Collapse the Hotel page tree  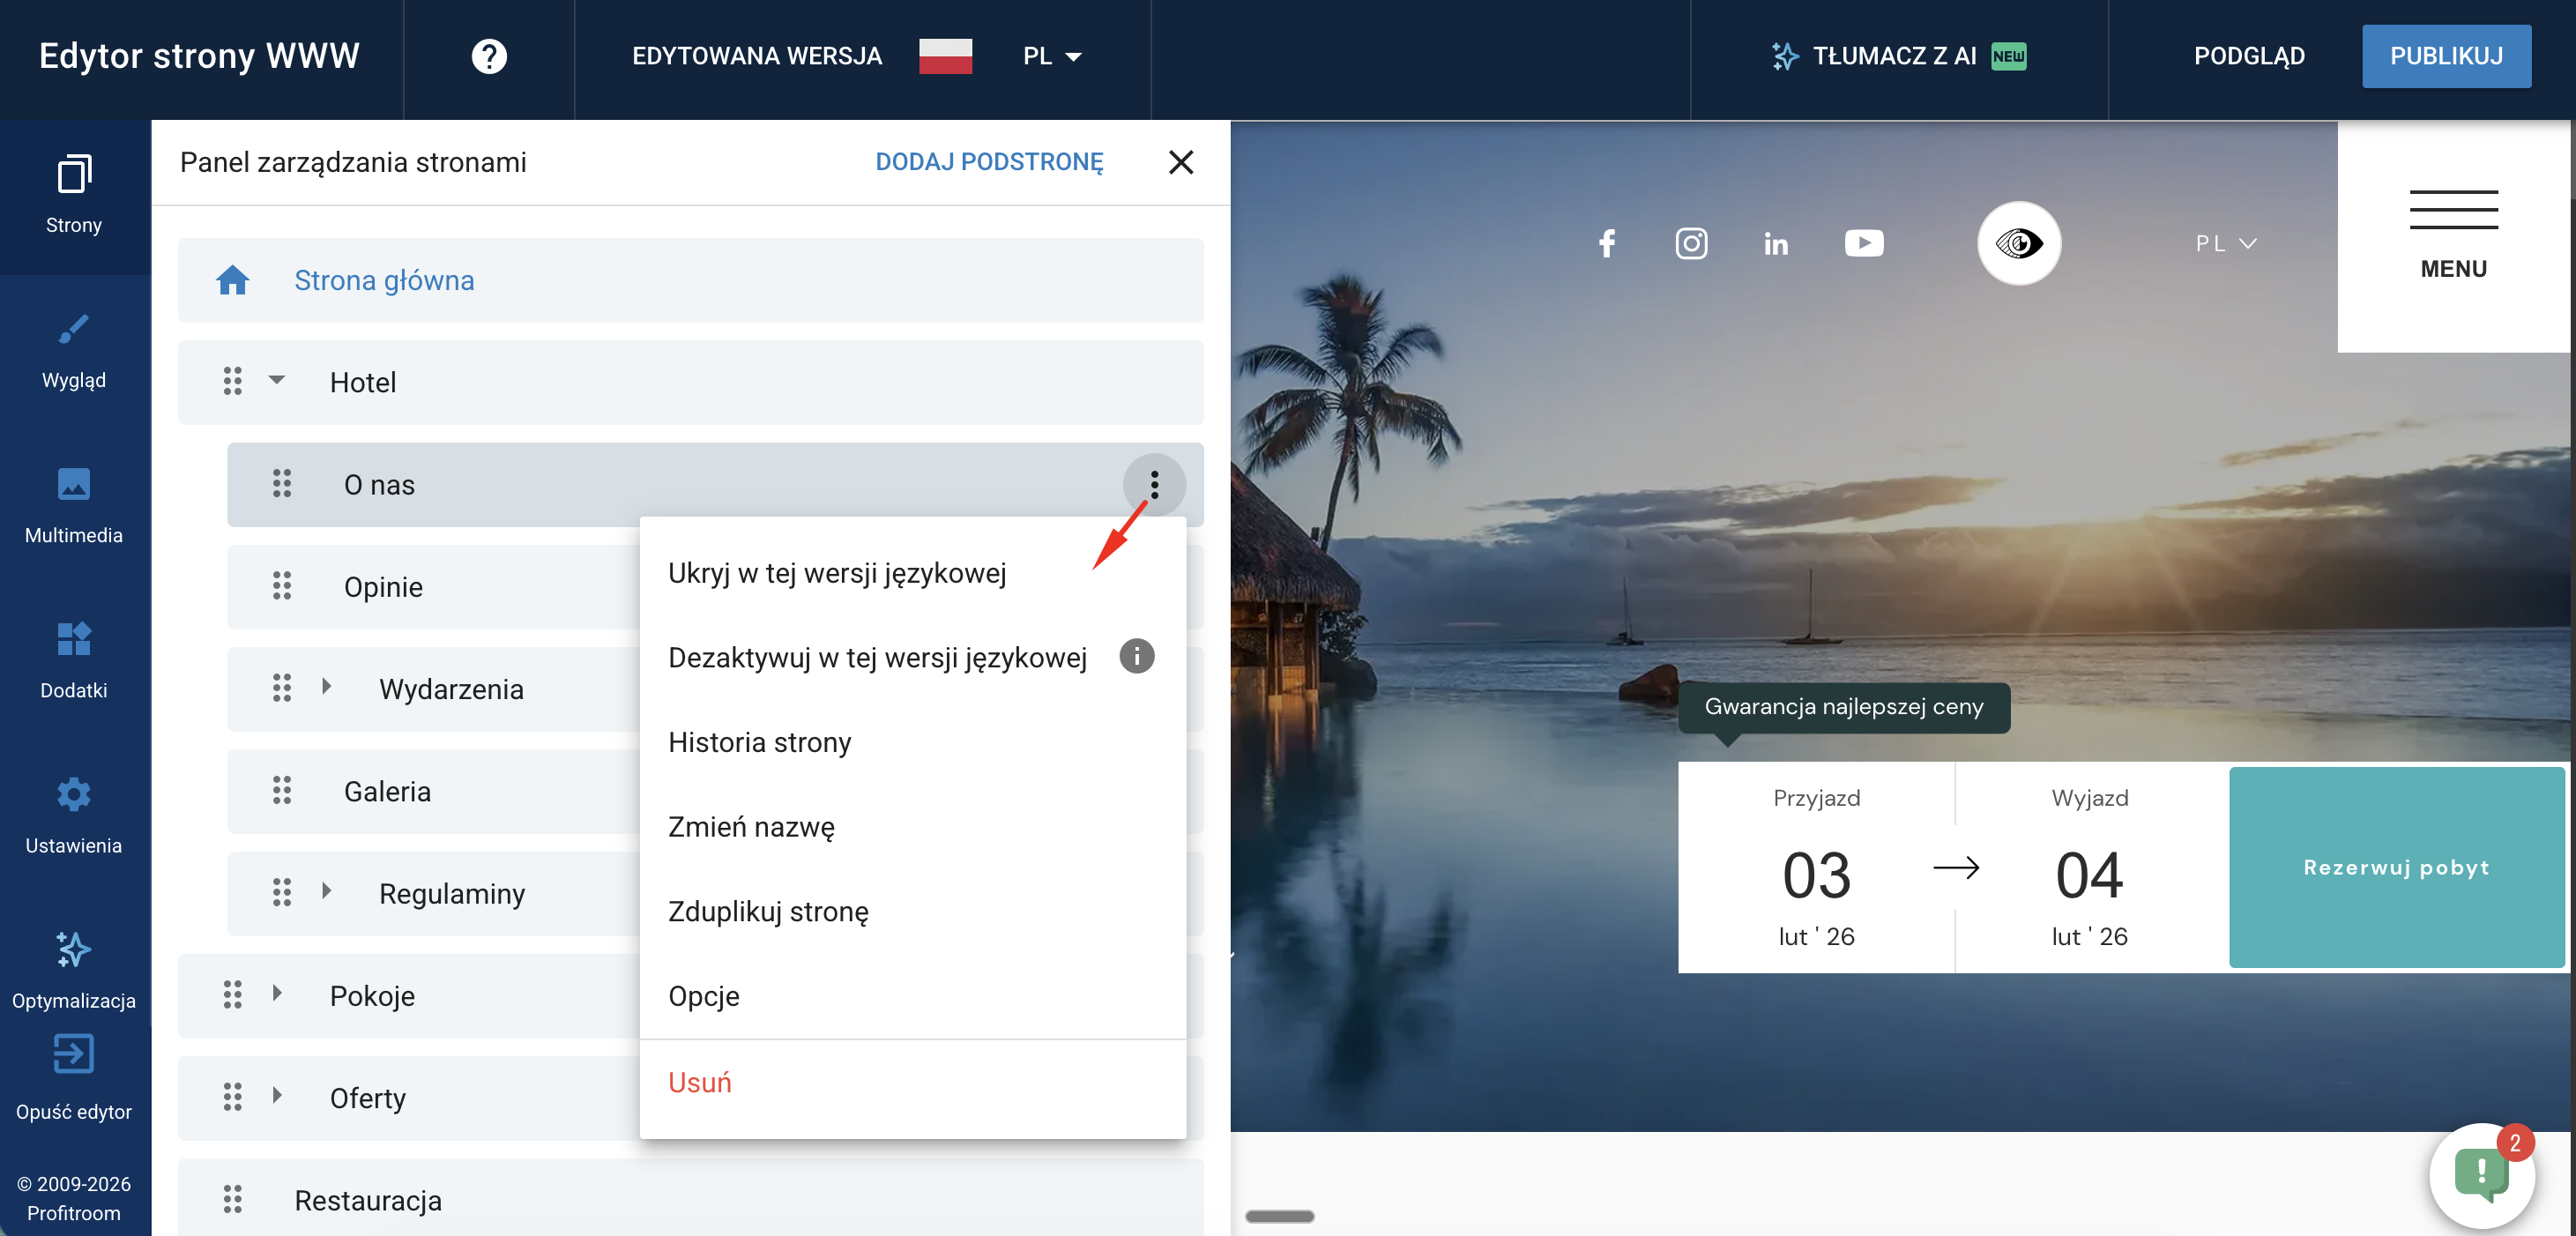(x=275, y=382)
